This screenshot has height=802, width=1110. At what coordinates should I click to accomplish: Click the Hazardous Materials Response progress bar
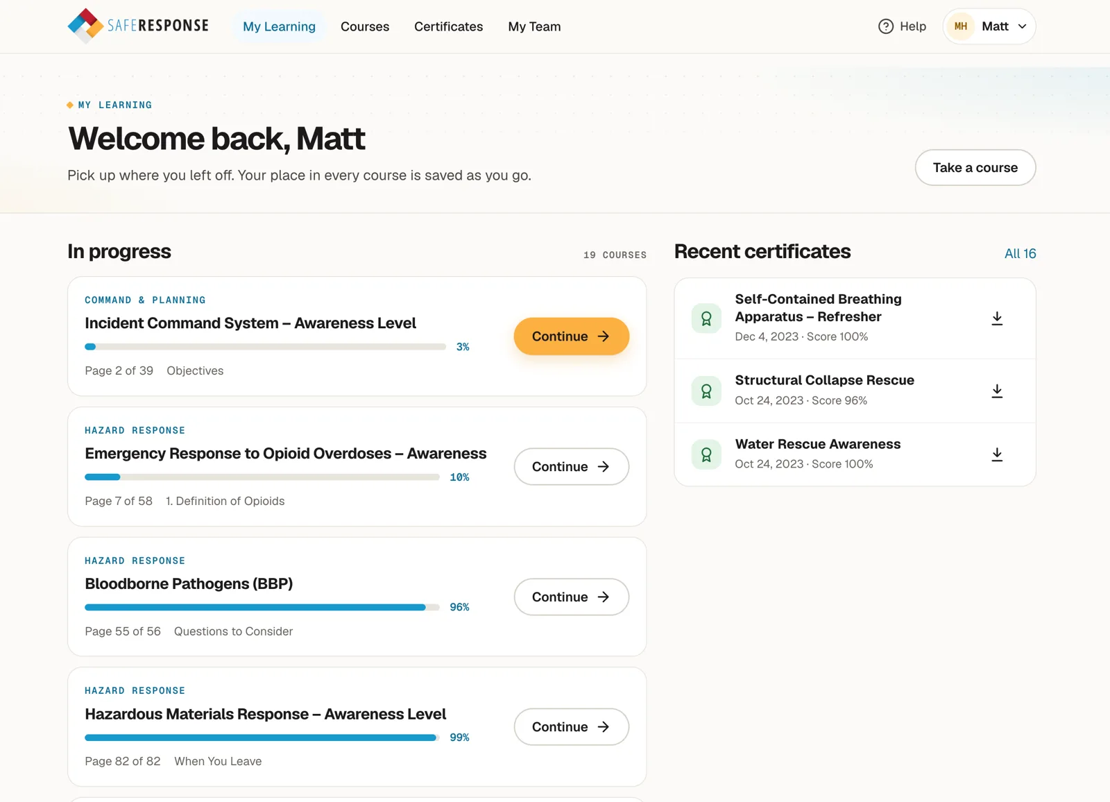pyautogui.click(x=262, y=737)
